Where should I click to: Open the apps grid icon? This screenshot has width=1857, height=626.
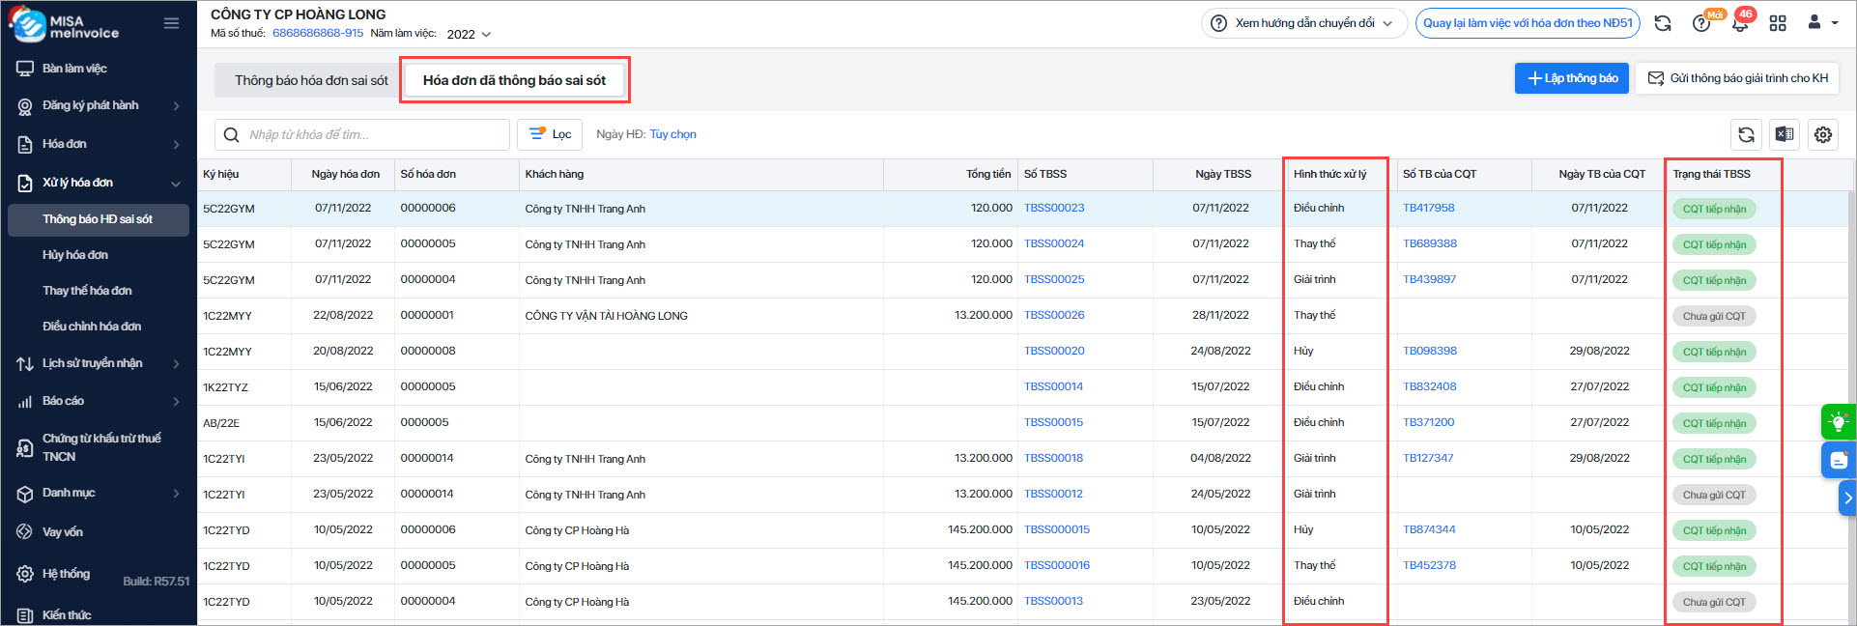coord(1778,23)
